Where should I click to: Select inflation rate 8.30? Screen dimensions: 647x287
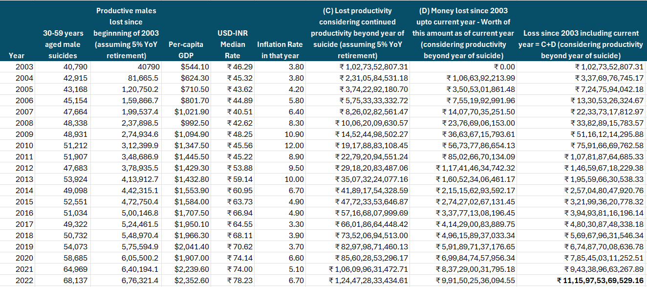click(297, 123)
